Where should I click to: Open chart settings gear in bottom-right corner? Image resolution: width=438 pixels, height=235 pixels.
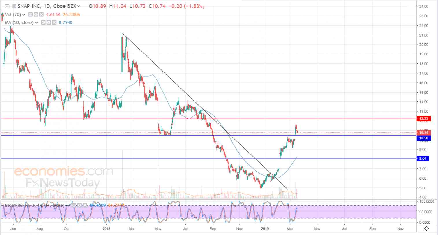[426, 228]
